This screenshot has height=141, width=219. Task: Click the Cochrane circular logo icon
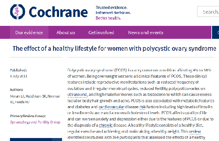(18, 12)
